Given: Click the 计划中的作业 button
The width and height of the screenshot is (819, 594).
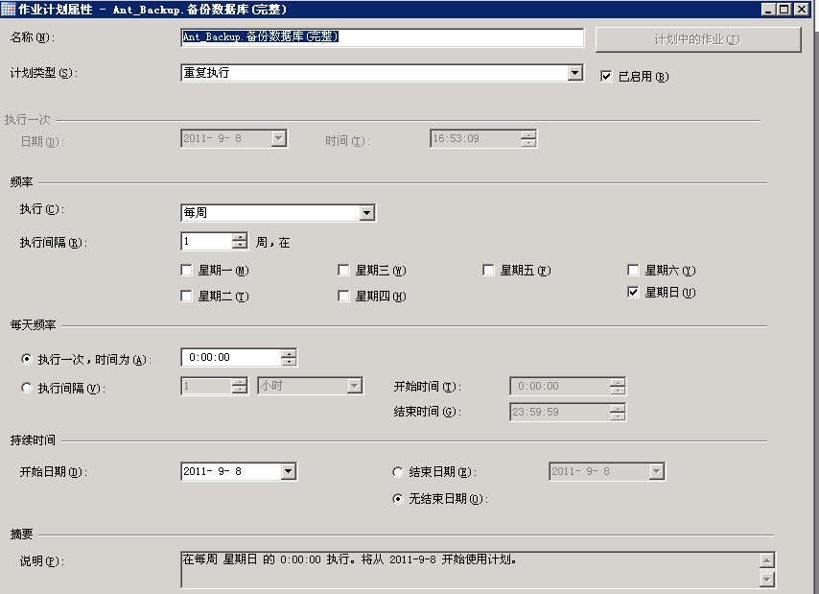Looking at the screenshot, I should point(697,39).
